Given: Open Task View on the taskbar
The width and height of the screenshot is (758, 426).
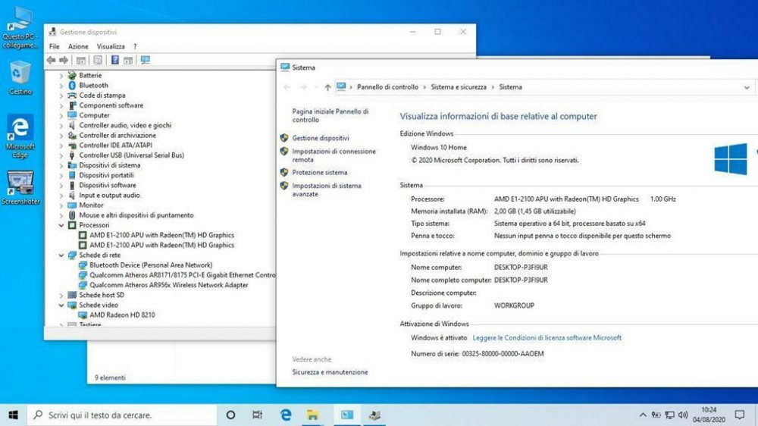Looking at the screenshot, I should coord(257,415).
